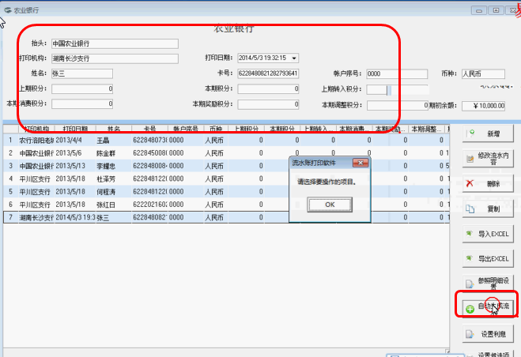The image size is (521, 357).
Task: Click the 2013/4/4 date cell
Action: [75, 140]
